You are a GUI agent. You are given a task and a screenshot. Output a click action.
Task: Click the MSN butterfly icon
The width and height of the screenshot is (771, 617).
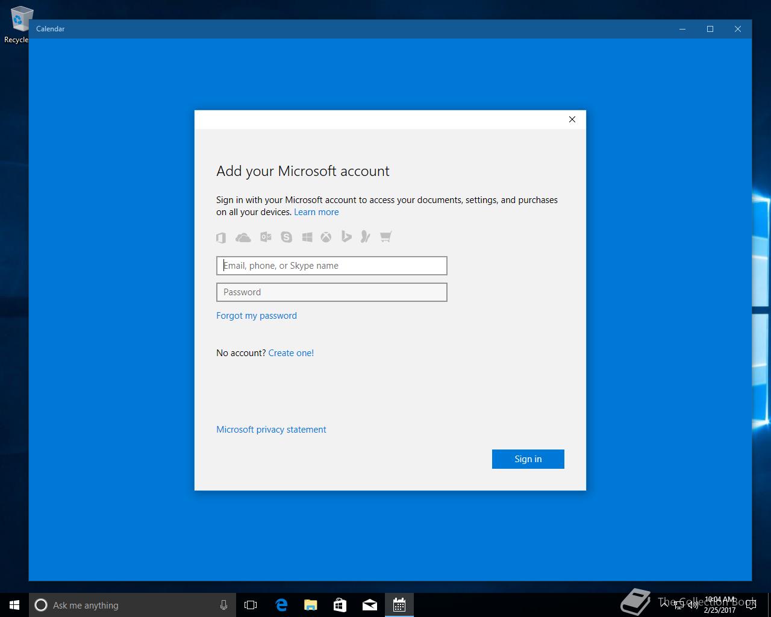tap(366, 237)
